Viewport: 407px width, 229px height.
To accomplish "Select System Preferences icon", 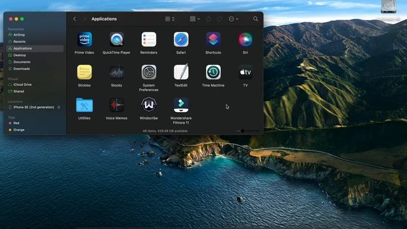I will tap(149, 72).
